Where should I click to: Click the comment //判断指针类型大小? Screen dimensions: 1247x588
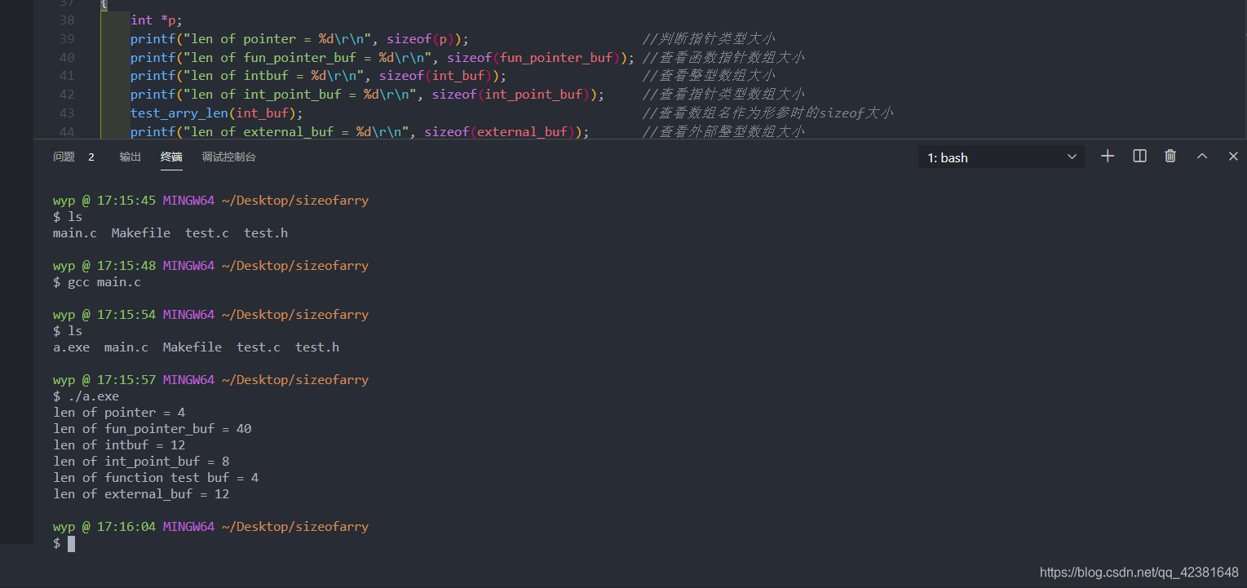click(709, 38)
